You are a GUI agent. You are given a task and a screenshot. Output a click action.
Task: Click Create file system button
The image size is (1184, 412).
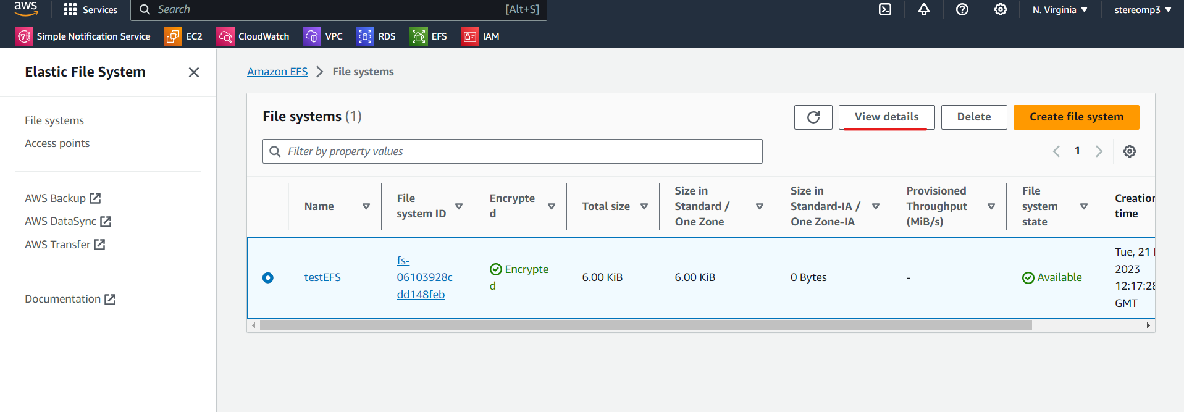click(x=1077, y=117)
